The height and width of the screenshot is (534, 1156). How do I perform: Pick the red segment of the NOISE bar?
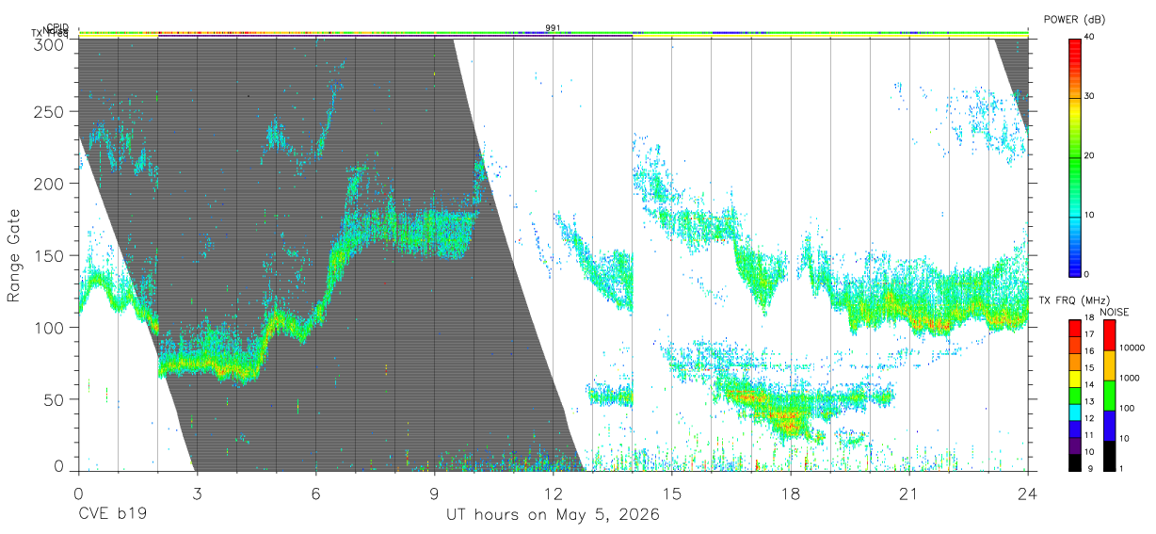click(1110, 335)
